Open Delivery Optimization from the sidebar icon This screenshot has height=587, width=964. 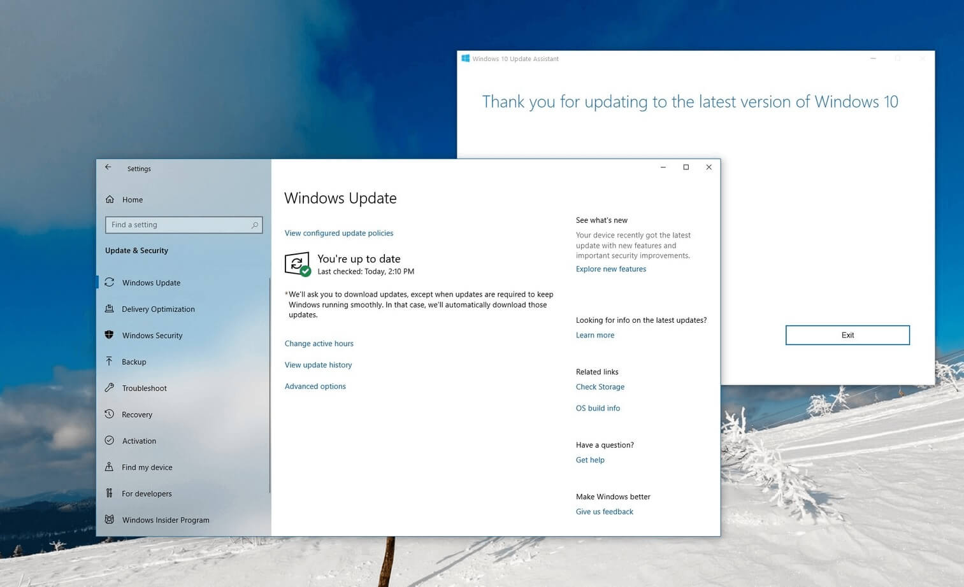coord(110,309)
